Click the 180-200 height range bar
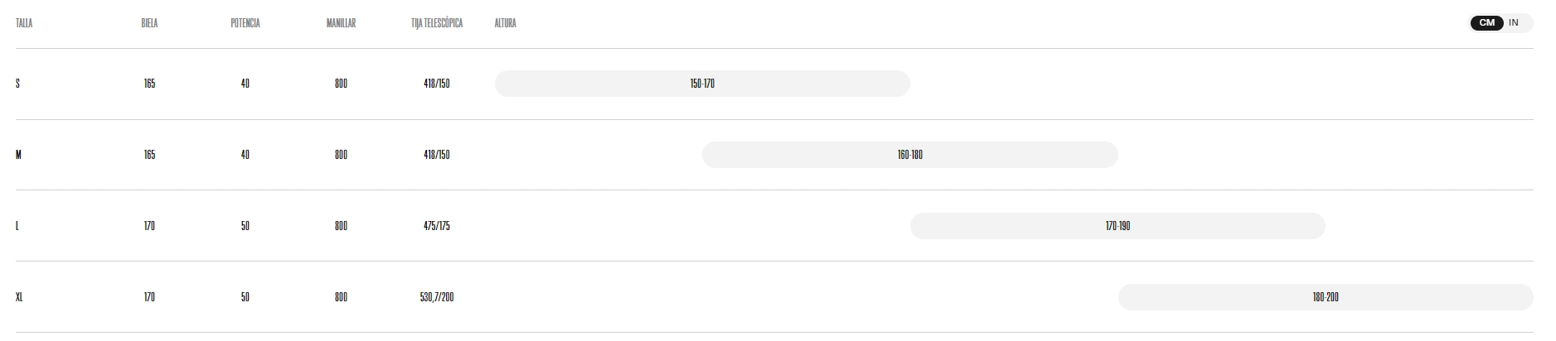The width and height of the screenshot is (1556, 341). [x=1326, y=297]
